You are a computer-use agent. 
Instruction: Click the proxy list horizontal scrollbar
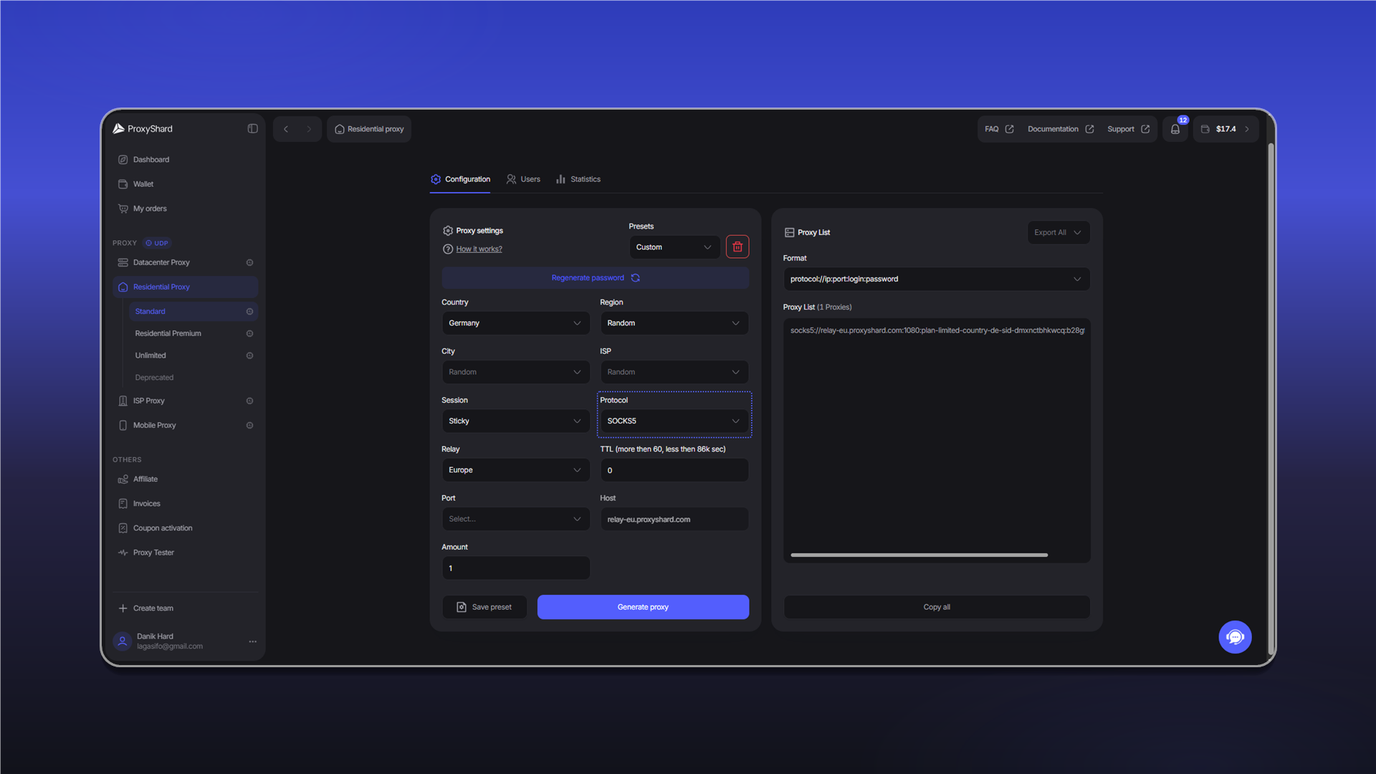(919, 555)
